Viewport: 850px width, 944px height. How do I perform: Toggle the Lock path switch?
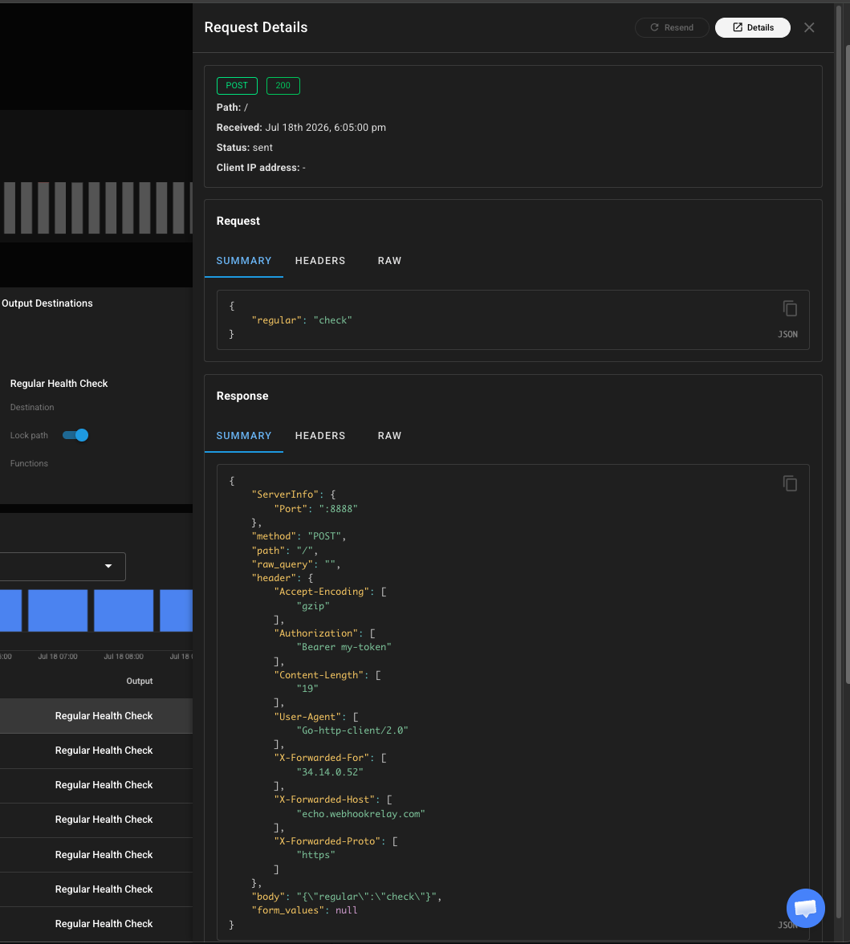pos(75,435)
